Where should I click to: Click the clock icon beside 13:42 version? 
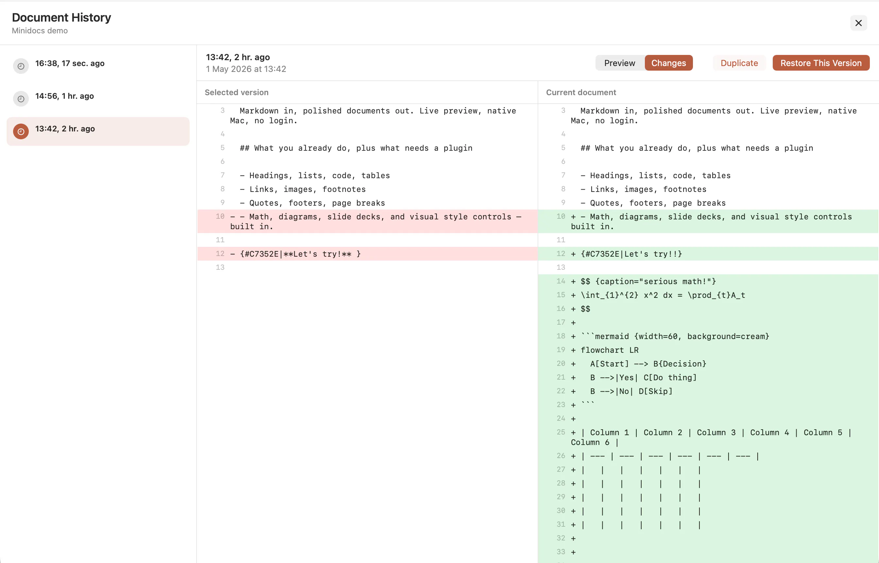pos(21,132)
